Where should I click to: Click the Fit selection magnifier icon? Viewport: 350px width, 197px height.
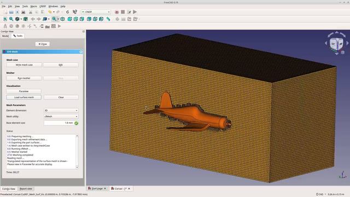point(11,19)
